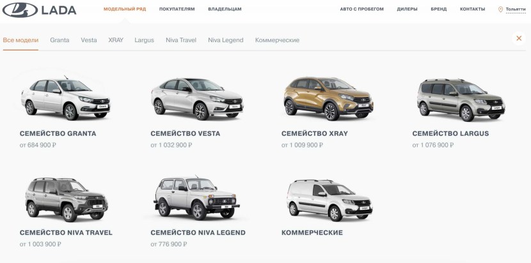Open the Контакты page

click(472, 9)
